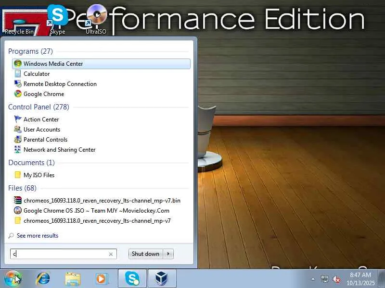Open Network and Sharing Center icon

pyautogui.click(x=18, y=149)
